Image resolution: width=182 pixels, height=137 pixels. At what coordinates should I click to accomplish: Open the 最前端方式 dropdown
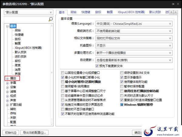point(134,31)
